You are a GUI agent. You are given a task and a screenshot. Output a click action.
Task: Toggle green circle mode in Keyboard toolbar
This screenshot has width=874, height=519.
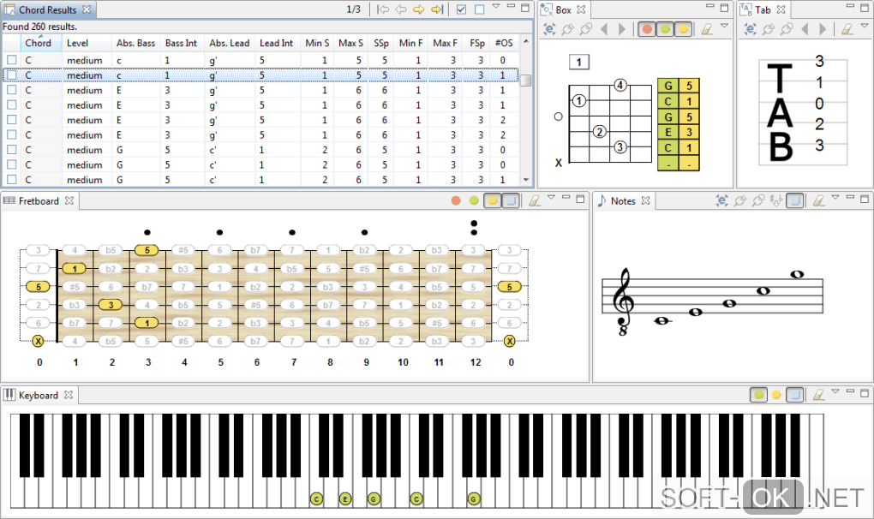(x=758, y=395)
